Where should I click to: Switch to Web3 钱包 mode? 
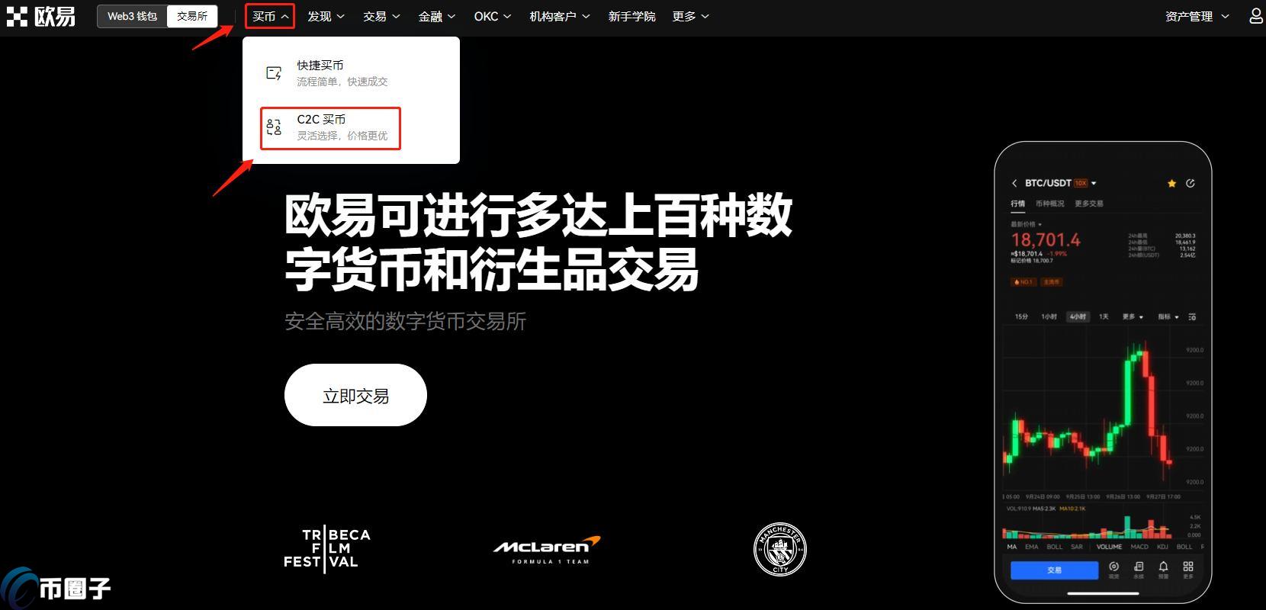coord(132,16)
